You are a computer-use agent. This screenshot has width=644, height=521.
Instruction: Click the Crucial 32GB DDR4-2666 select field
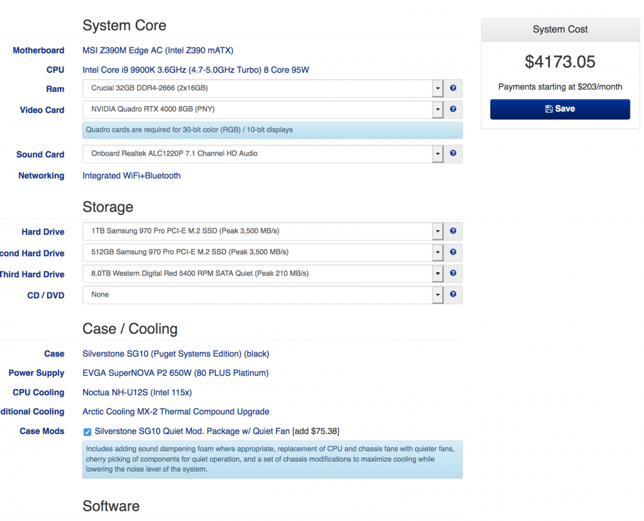tap(263, 88)
